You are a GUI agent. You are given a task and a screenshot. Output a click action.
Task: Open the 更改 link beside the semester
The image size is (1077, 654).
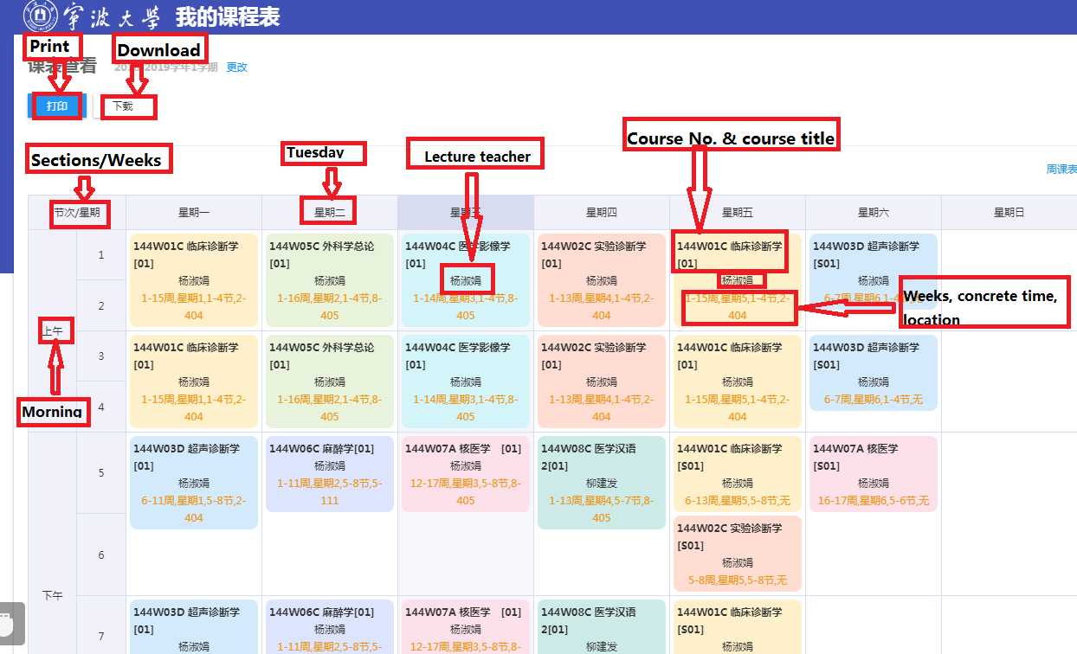click(x=236, y=67)
